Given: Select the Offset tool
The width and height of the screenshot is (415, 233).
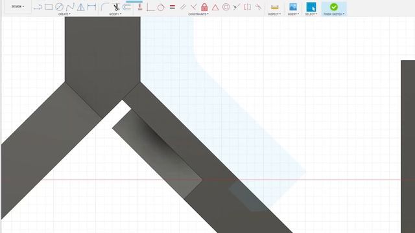Looking at the screenshot, I should click(127, 7).
